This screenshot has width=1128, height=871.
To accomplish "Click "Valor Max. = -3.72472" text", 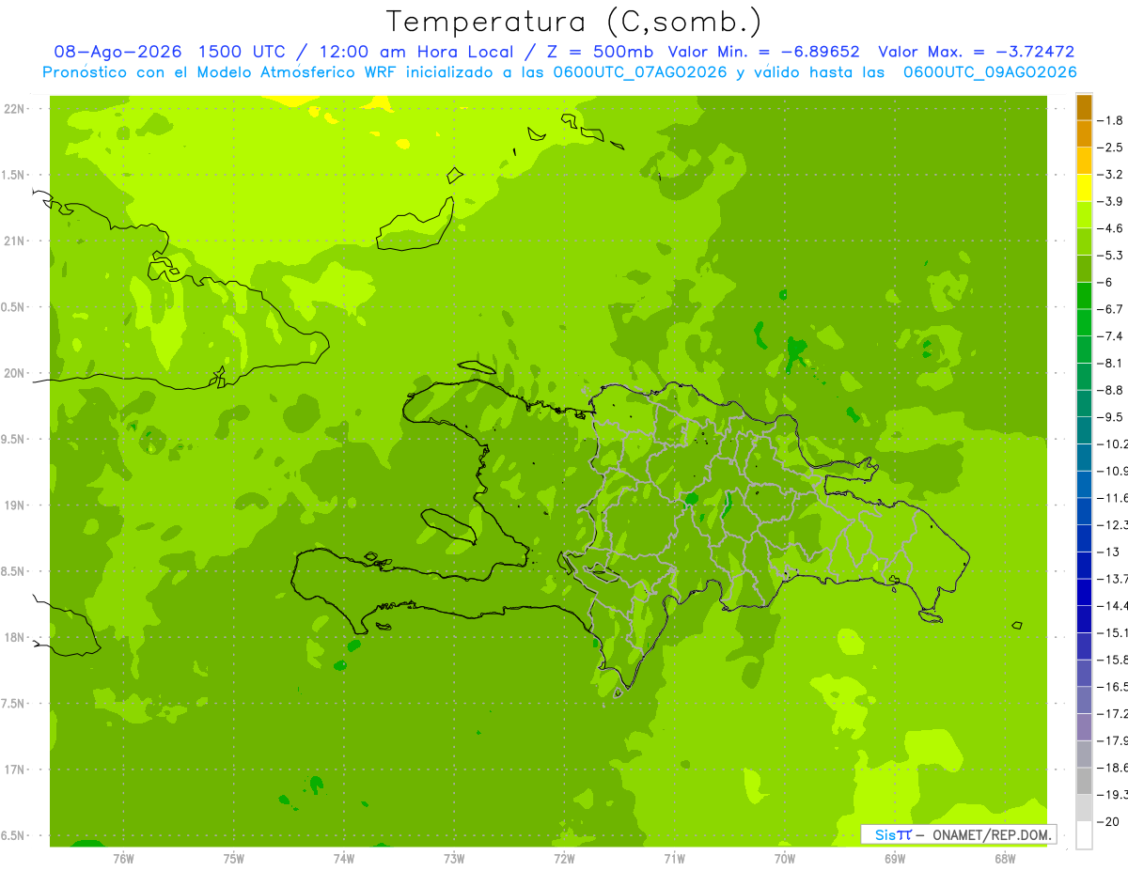I will pyautogui.click(x=977, y=52).
